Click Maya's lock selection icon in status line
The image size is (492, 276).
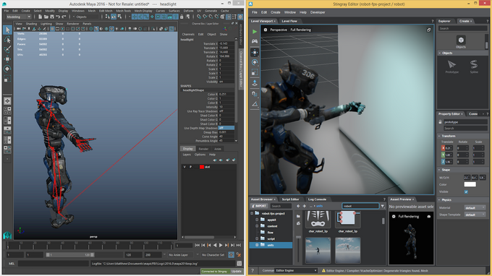click(182, 17)
